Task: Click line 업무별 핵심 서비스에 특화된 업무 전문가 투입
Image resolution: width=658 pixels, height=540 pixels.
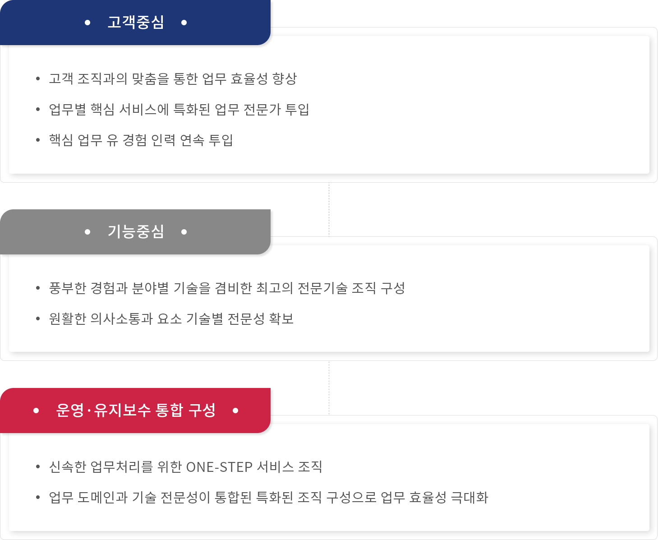Action: pos(179,110)
